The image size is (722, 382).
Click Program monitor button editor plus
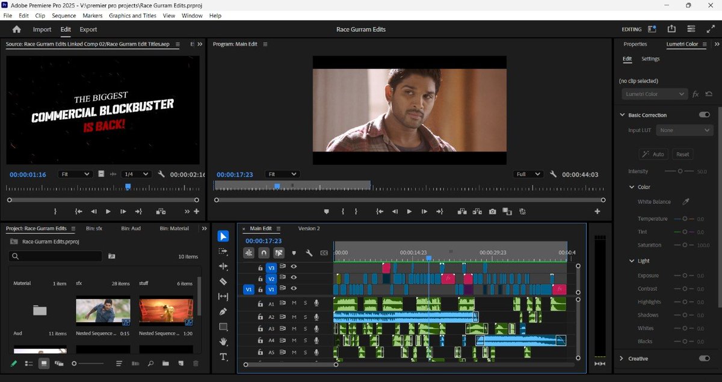pos(597,211)
